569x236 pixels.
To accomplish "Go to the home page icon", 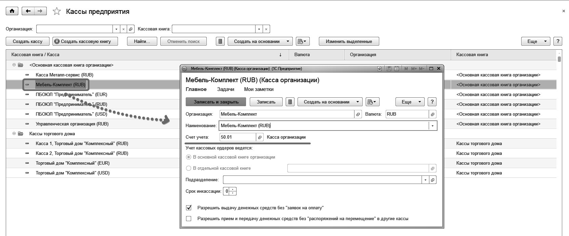I will [x=12, y=11].
